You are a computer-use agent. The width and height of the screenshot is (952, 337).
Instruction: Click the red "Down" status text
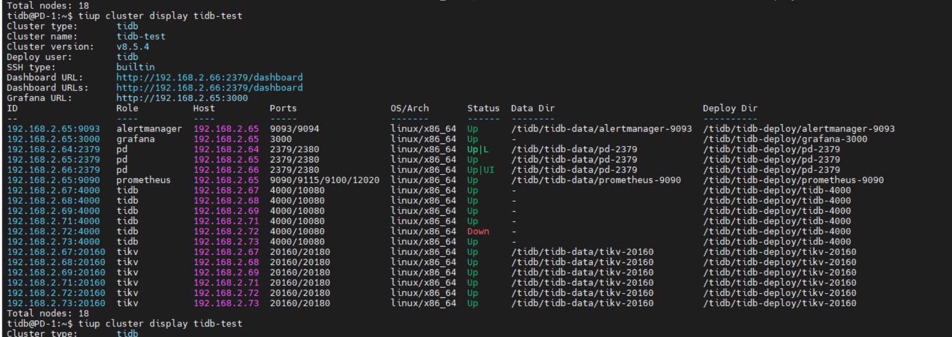(x=478, y=231)
